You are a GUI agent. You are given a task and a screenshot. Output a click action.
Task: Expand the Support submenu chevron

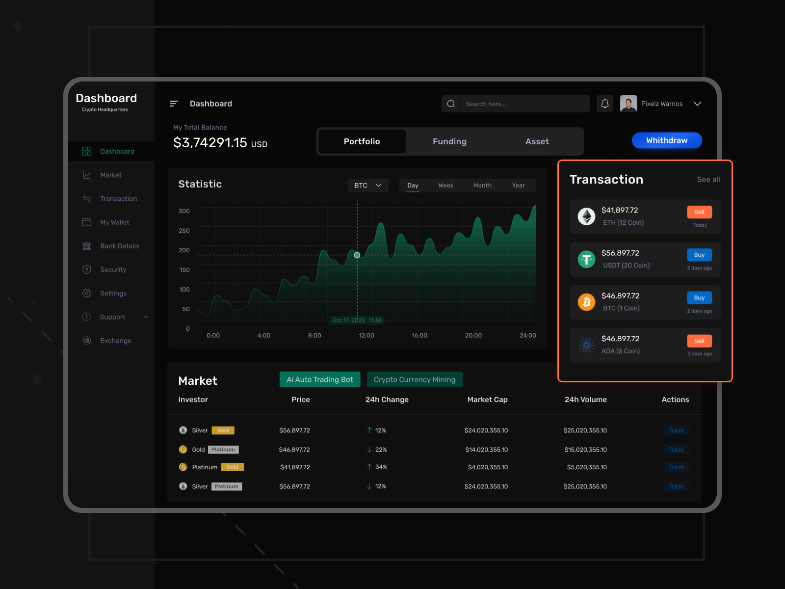tap(146, 317)
